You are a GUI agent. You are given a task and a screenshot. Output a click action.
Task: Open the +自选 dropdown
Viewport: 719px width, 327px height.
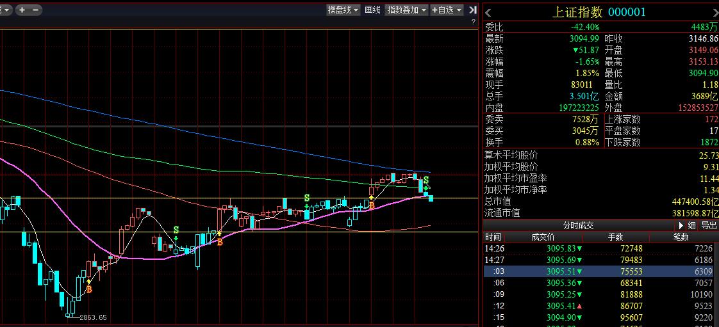pos(447,10)
